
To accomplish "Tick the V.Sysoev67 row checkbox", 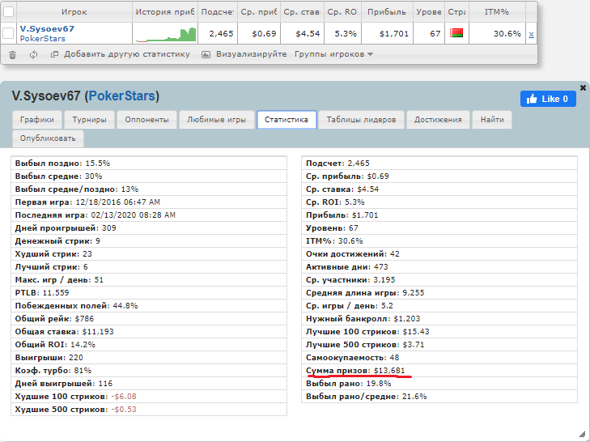I will [x=8, y=33].
